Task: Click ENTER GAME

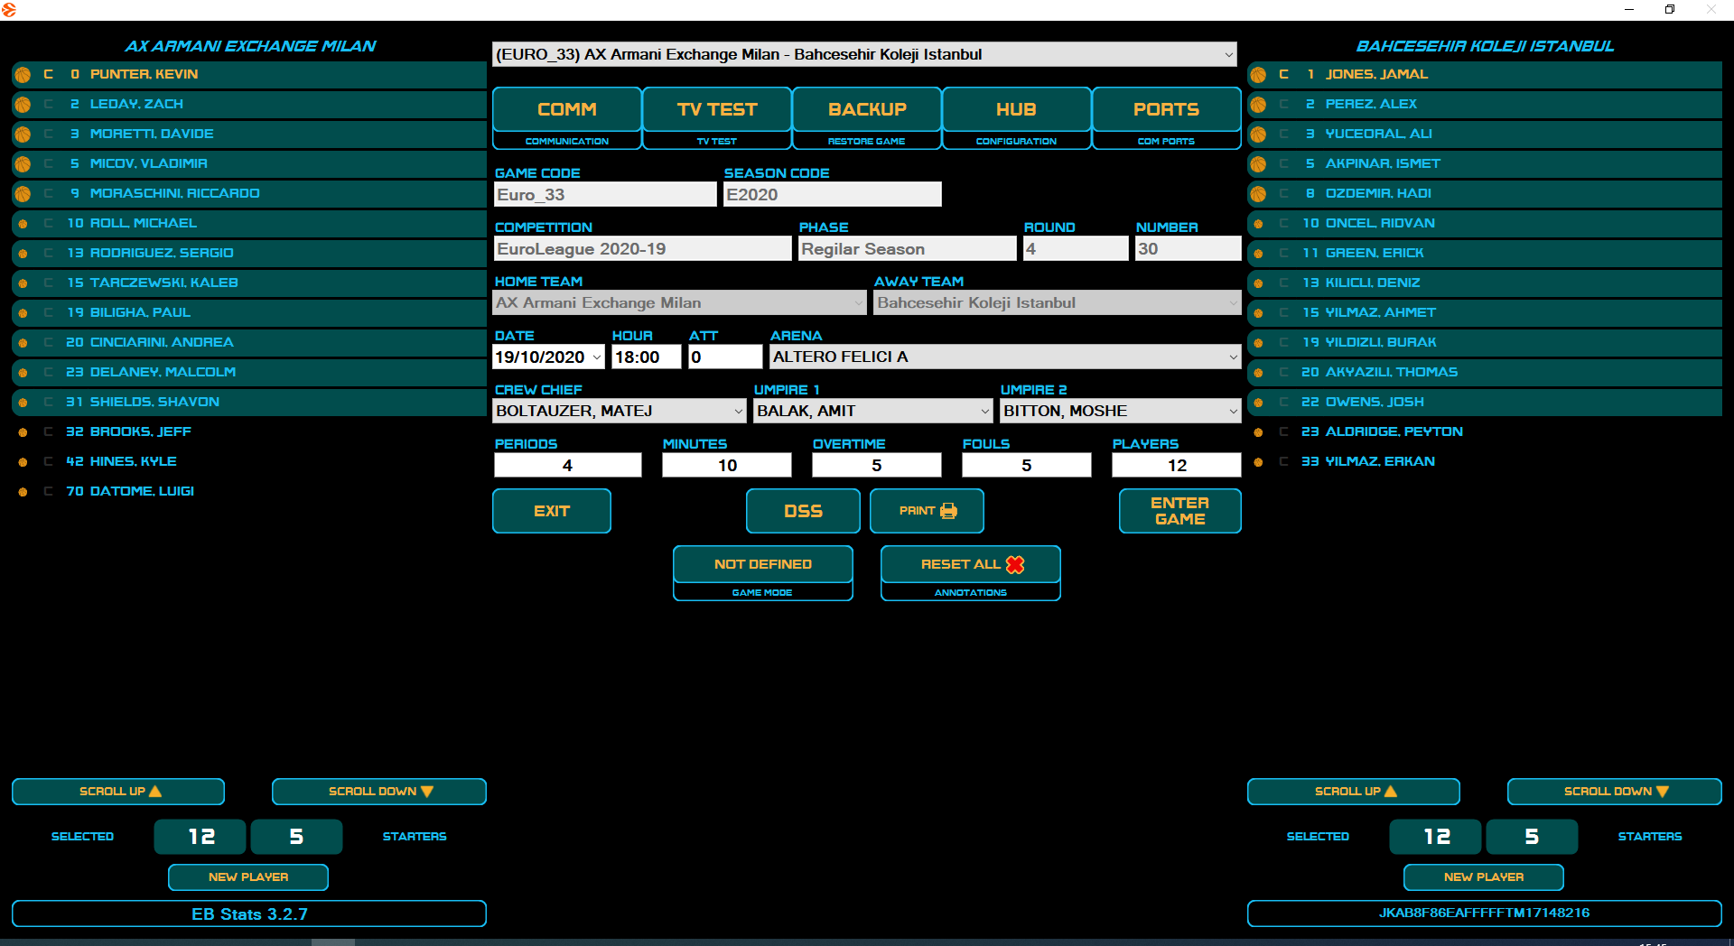Action: pos(1180,511)
